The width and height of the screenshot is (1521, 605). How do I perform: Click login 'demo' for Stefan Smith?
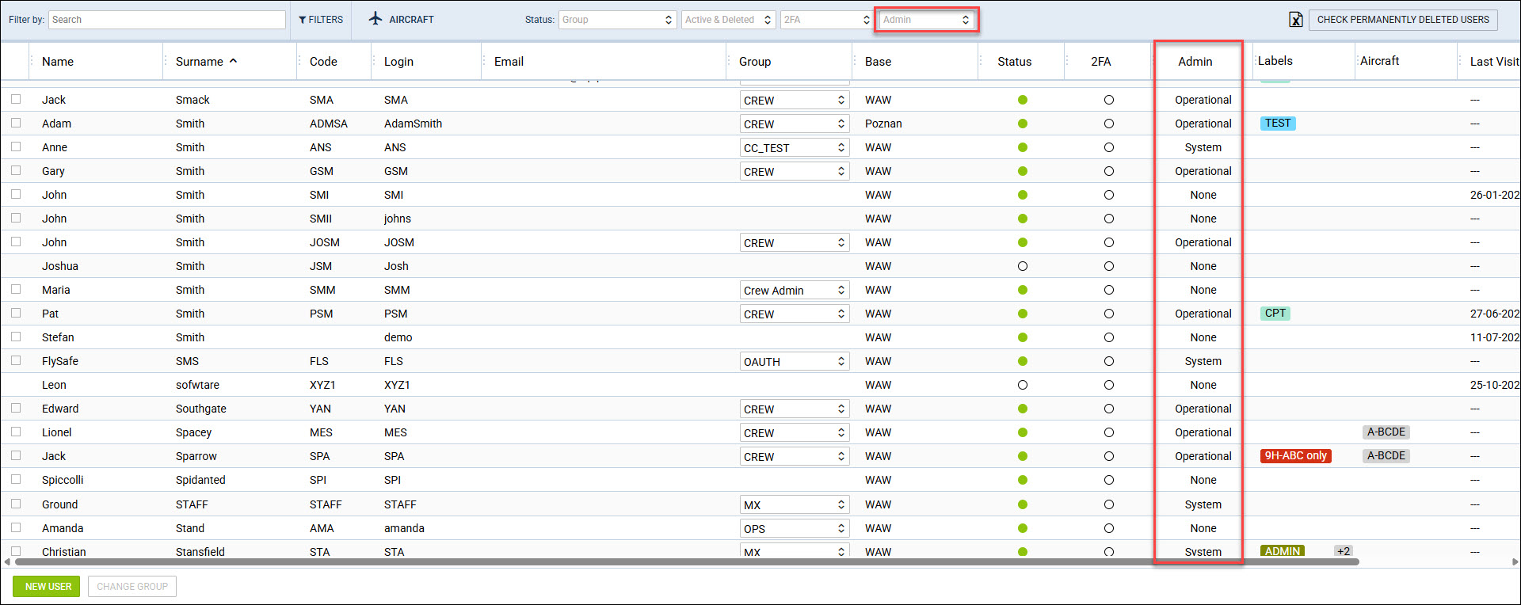coord(398,337)
